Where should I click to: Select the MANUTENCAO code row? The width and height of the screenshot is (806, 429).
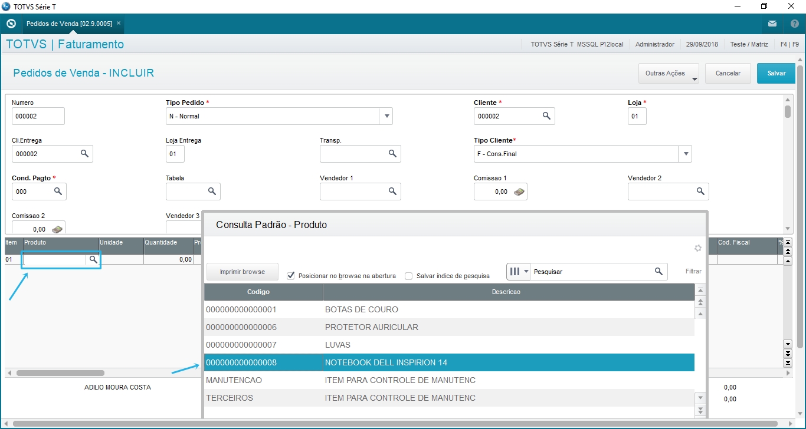point(449,380)
